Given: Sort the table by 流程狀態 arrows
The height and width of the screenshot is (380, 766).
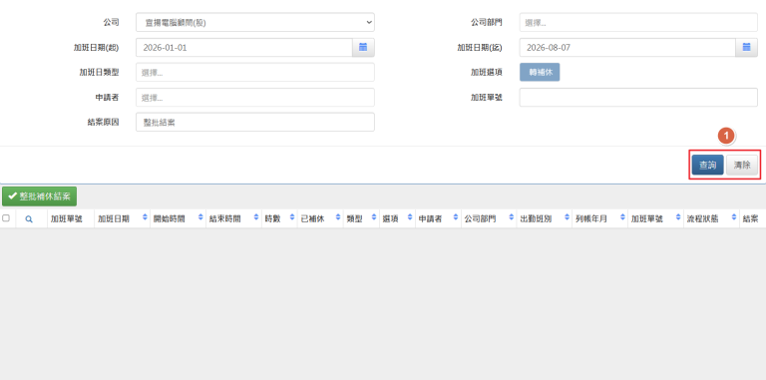Looking at the screenshot, I should pyautogui.click(x=734, y=217).
